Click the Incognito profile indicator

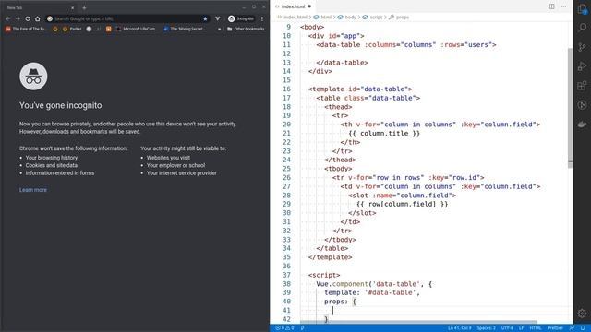[x=241, y=18]
